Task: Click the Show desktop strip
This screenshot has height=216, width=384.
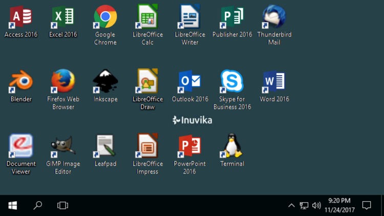Action: pyautogui.click(x=382, y=205)
